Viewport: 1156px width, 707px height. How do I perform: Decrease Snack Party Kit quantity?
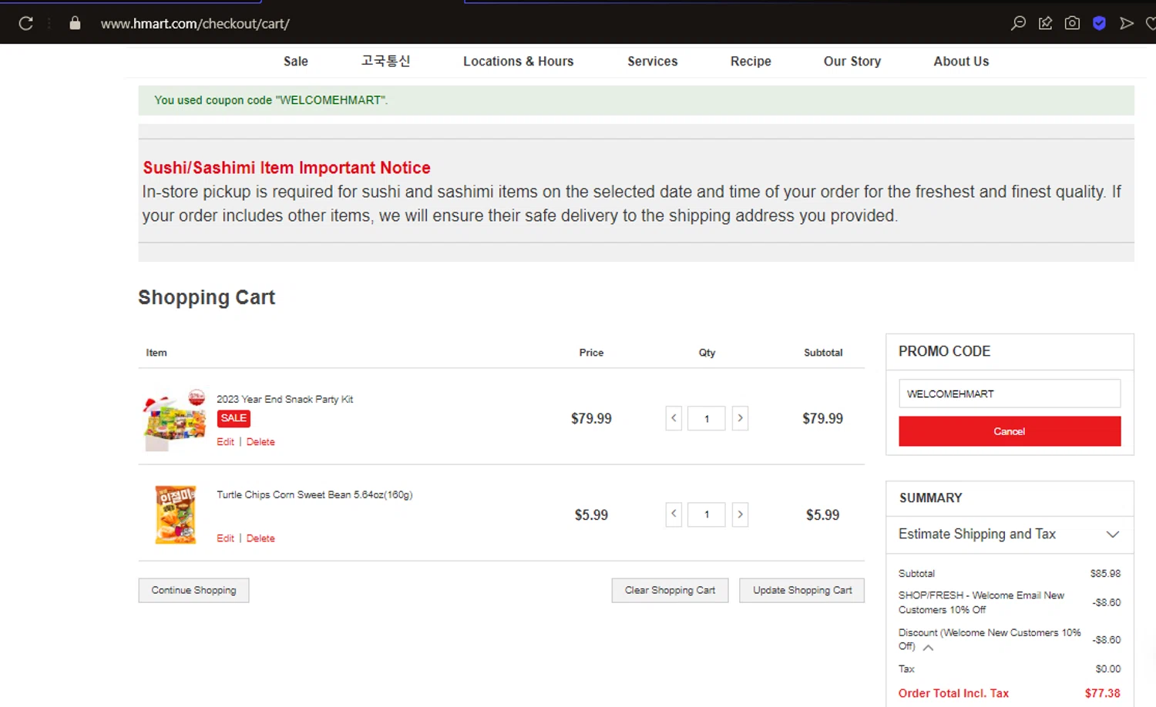[x=674, y=418]
